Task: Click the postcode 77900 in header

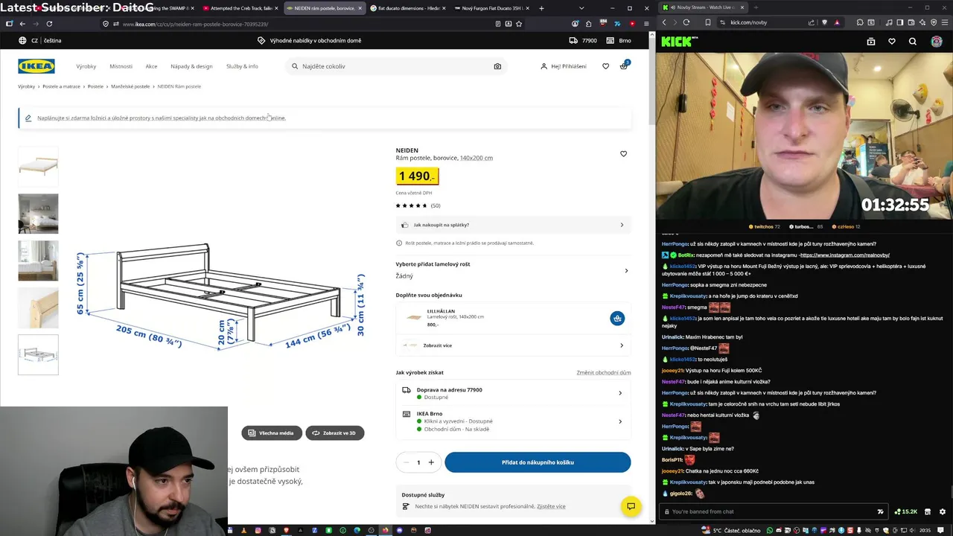Action: pyautogui.click(x=584, y=40)
